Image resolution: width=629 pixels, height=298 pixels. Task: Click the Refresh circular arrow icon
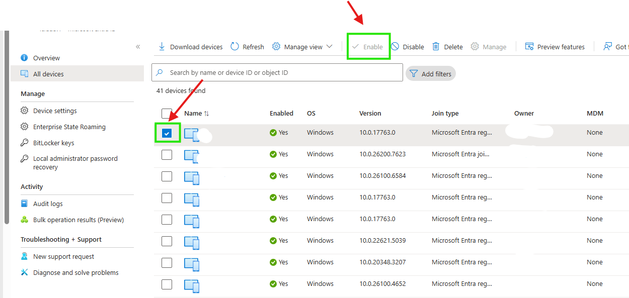[235, 47]
